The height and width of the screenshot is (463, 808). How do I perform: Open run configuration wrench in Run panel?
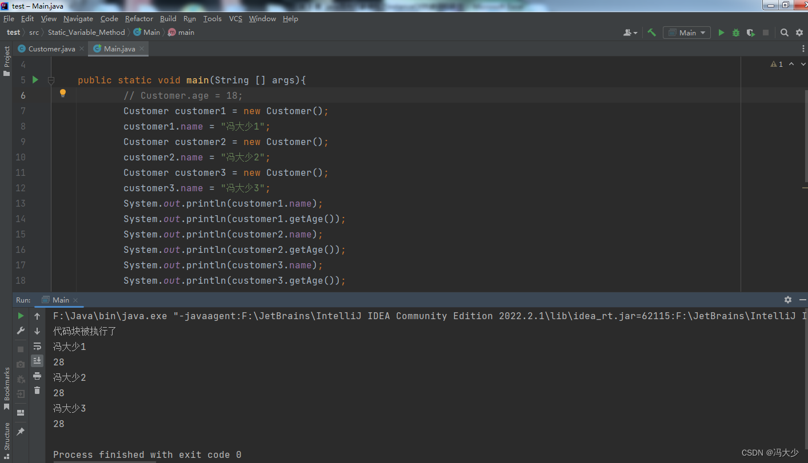(21, 331)
